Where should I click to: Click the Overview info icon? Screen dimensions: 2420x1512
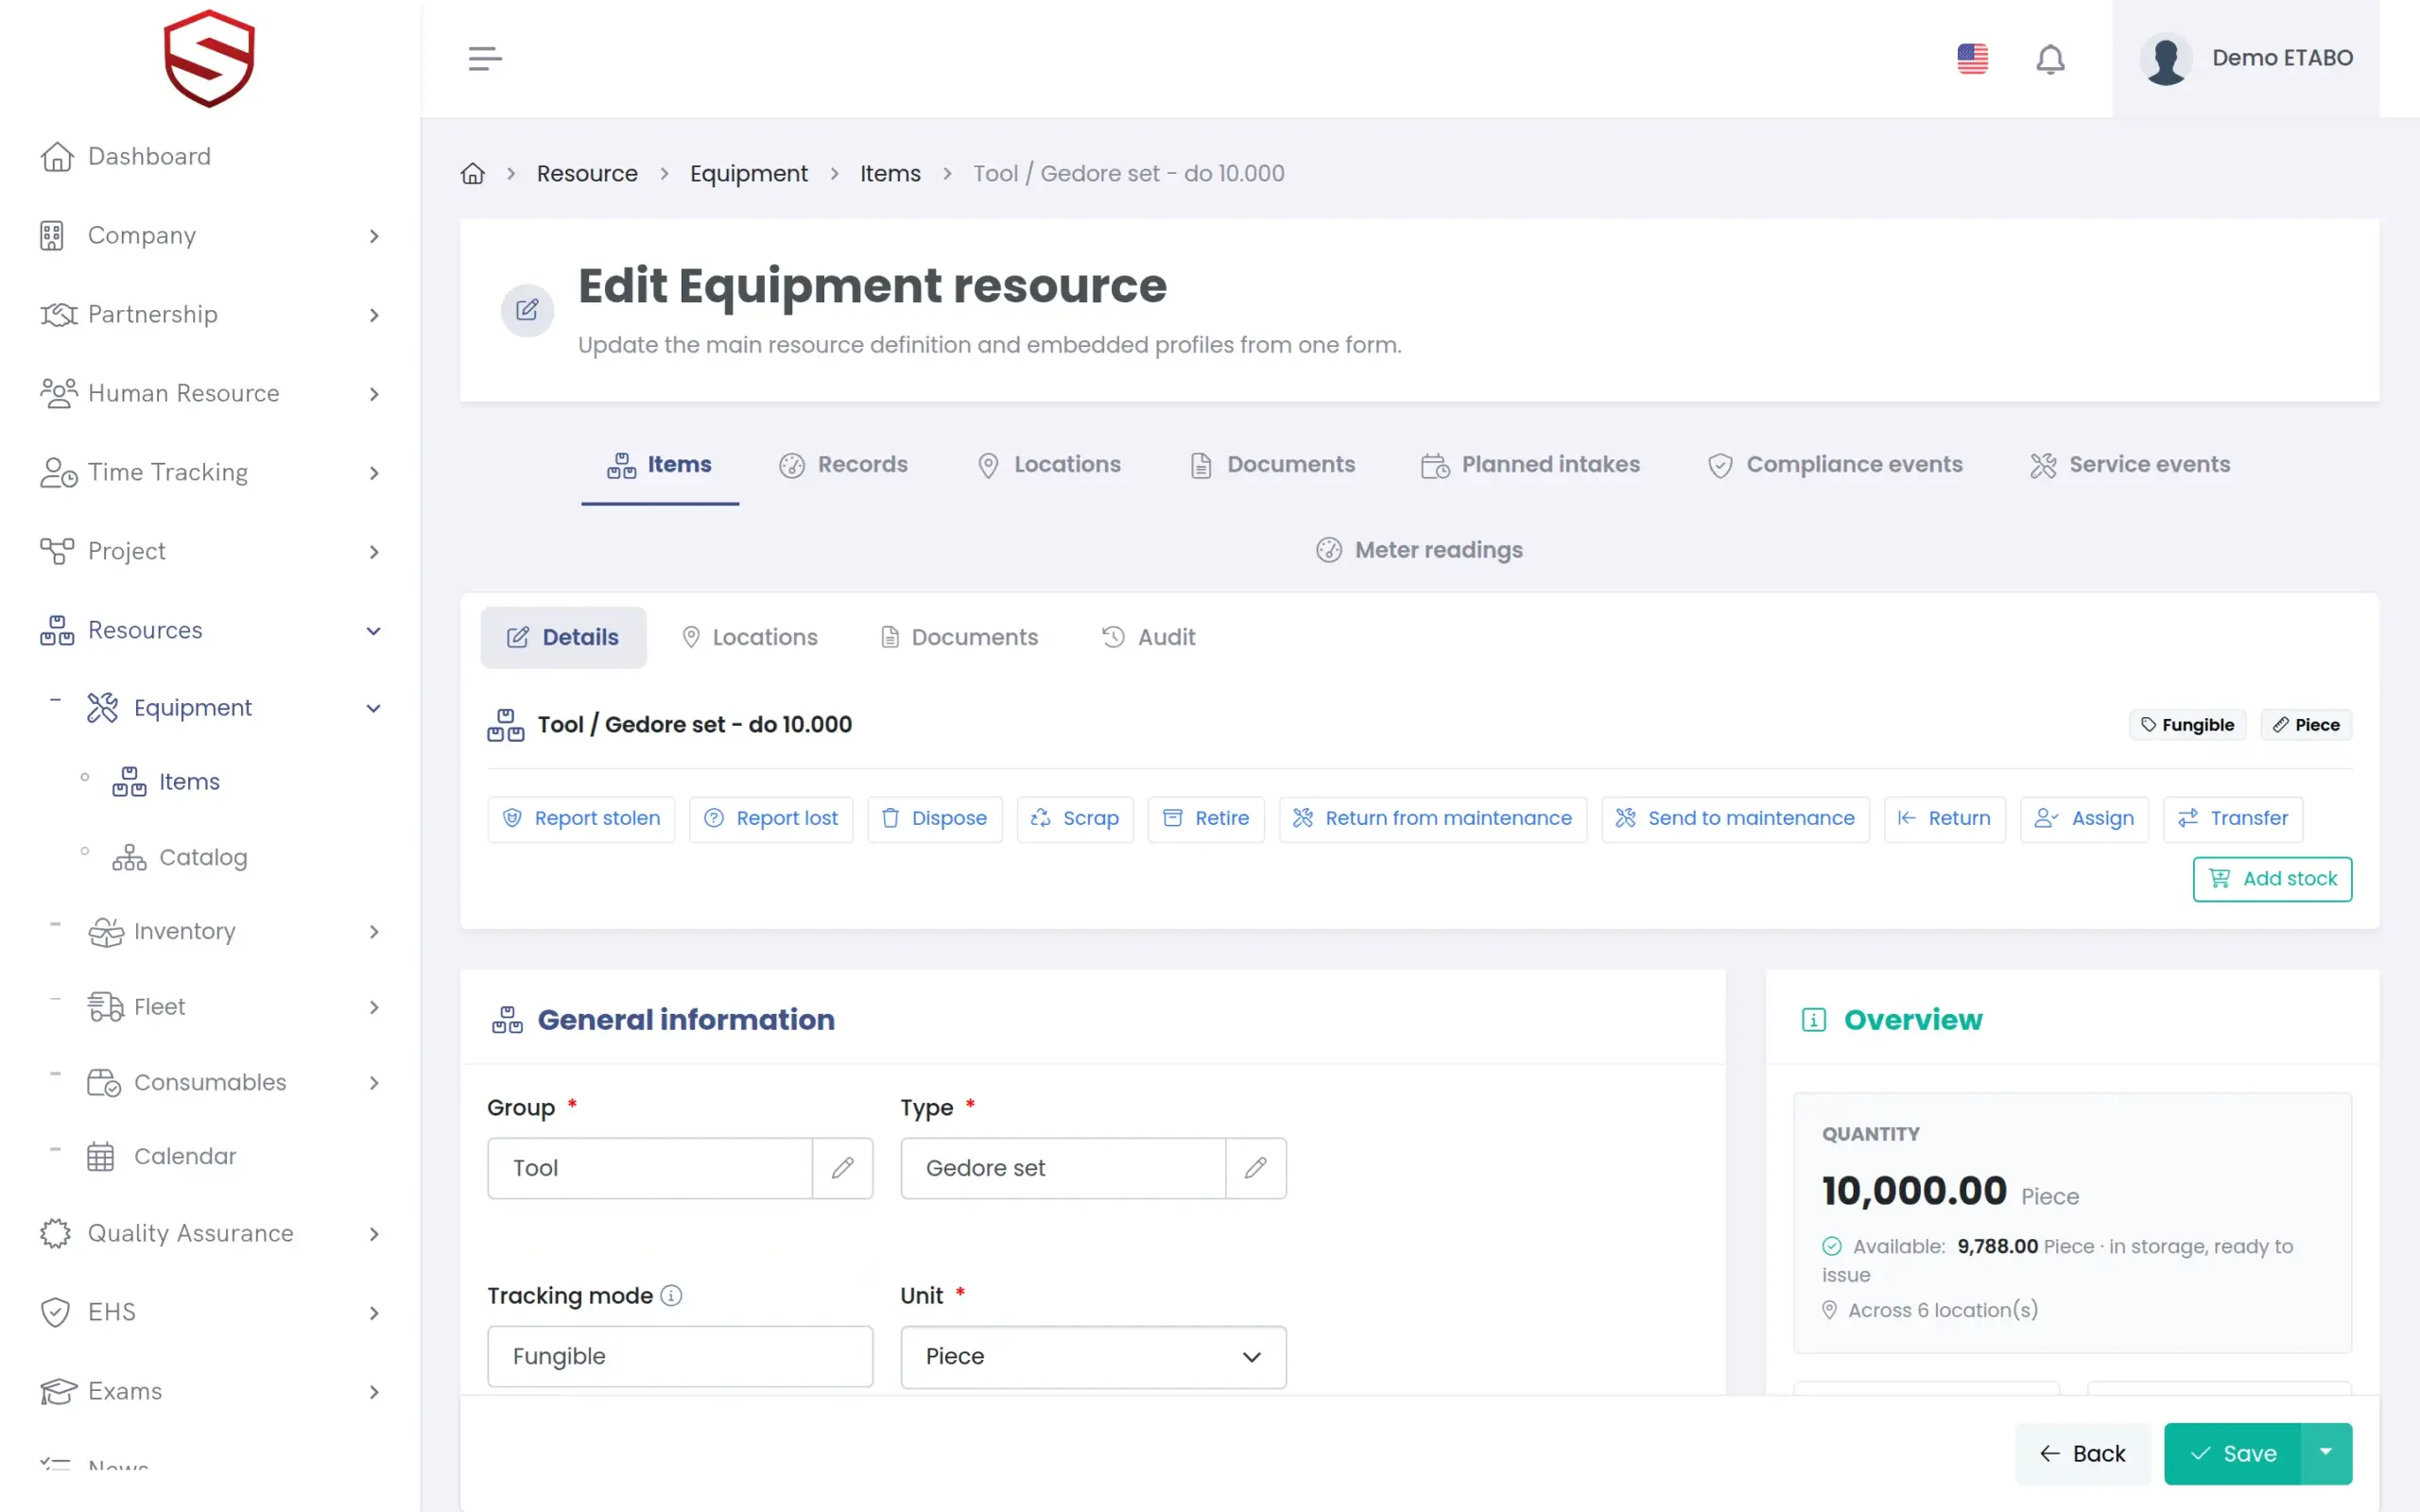tap(1813, 1020)
